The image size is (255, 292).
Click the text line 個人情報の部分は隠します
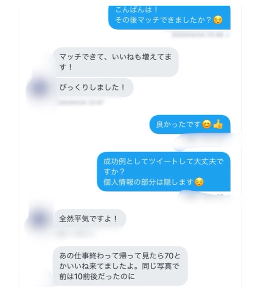point(148,182)
